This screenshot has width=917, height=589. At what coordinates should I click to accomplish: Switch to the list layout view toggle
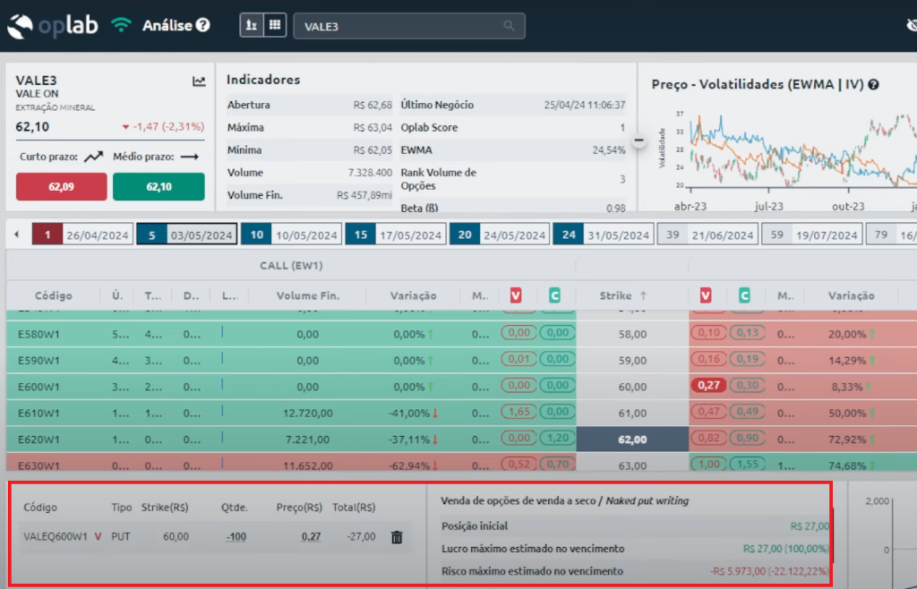point(252,26)
